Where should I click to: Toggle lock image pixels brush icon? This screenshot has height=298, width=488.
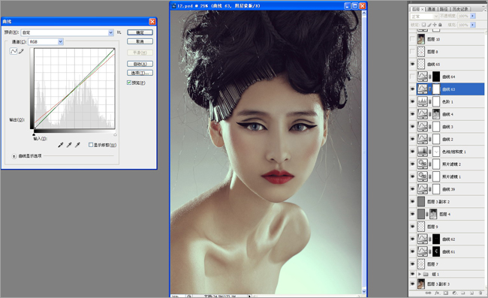coord(429,25)
